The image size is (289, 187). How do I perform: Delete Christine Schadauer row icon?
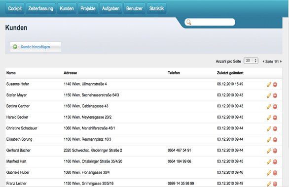[x=275, y=129]
